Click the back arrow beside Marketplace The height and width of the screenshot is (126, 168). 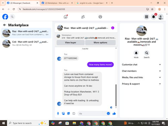pos(5,25)
